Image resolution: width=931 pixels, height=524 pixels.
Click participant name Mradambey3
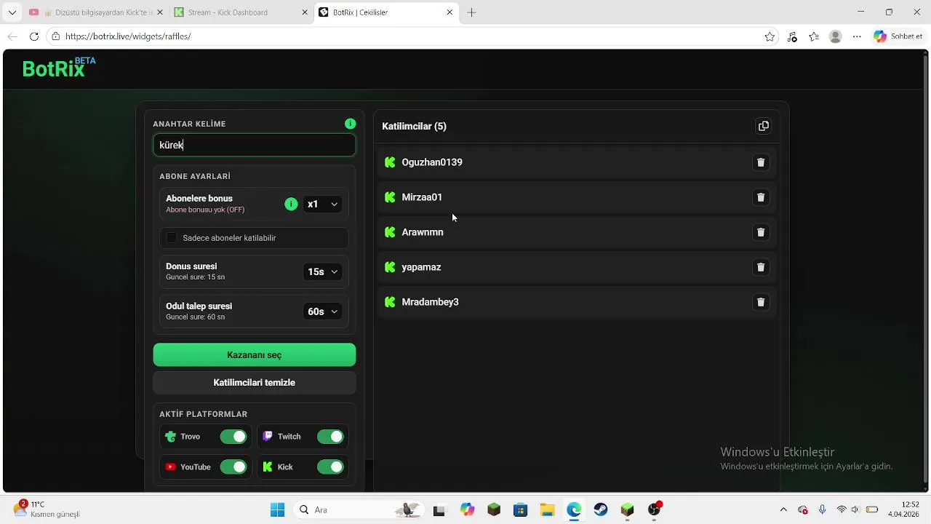[x=431, y=302]
